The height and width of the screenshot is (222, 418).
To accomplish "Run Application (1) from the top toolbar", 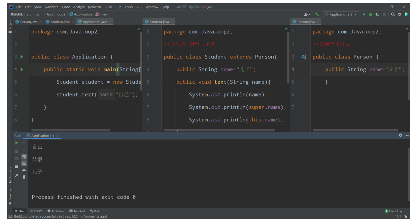I will coord(363,14).
